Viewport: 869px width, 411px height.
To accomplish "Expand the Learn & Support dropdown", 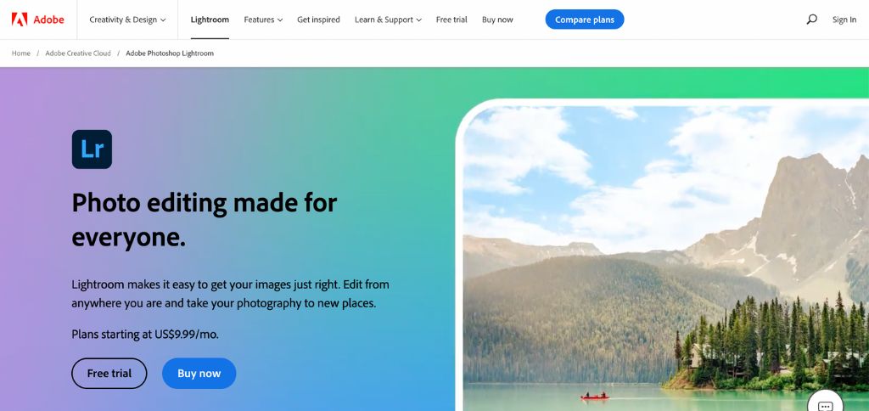I will (388, 20).
